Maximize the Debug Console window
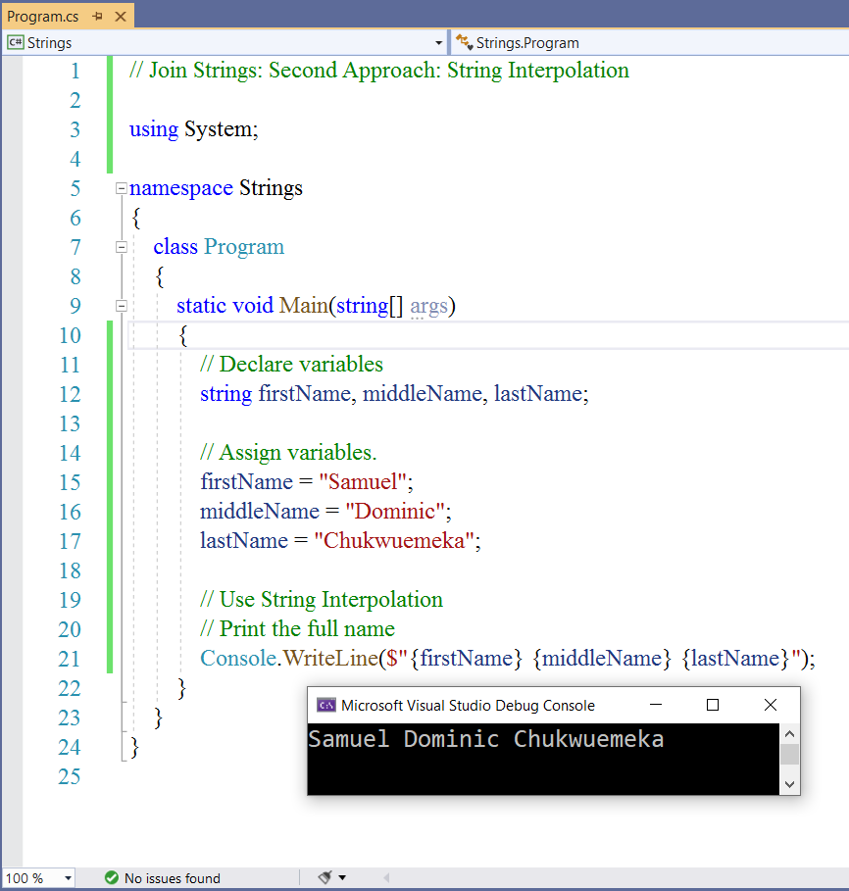849x891 pixels. coord(713,705)
